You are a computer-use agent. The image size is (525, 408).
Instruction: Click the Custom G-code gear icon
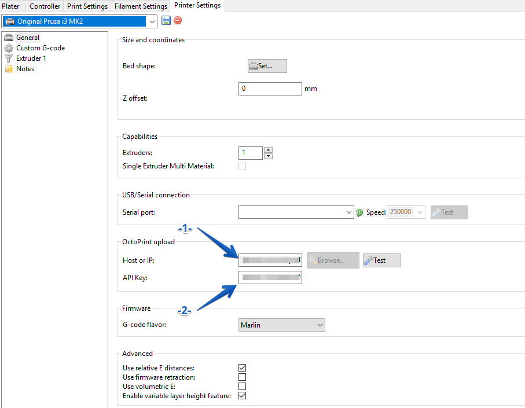coord(9,48)
